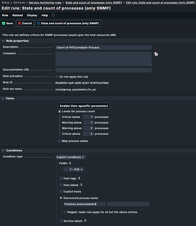The height and width of the screenshot is (226, 196).
Task: Open Folder condition info icon
Action: pos(70,163)
